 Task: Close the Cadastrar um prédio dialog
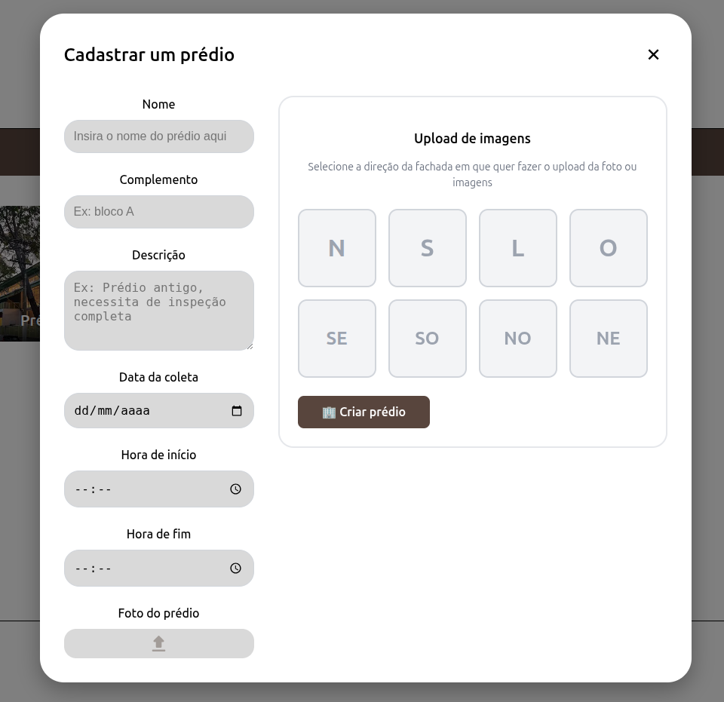[653, 54]
